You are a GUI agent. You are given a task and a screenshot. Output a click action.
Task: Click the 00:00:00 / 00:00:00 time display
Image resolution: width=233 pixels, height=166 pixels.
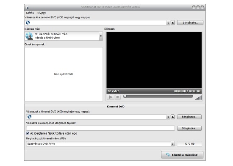coord(187,91)
